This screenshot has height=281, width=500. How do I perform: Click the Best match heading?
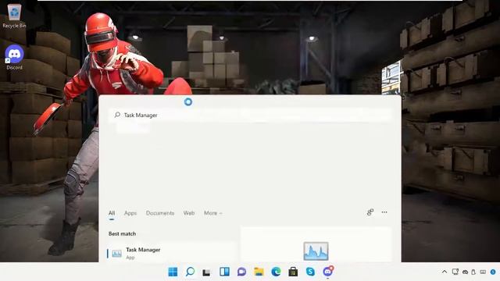pos(122,233)
